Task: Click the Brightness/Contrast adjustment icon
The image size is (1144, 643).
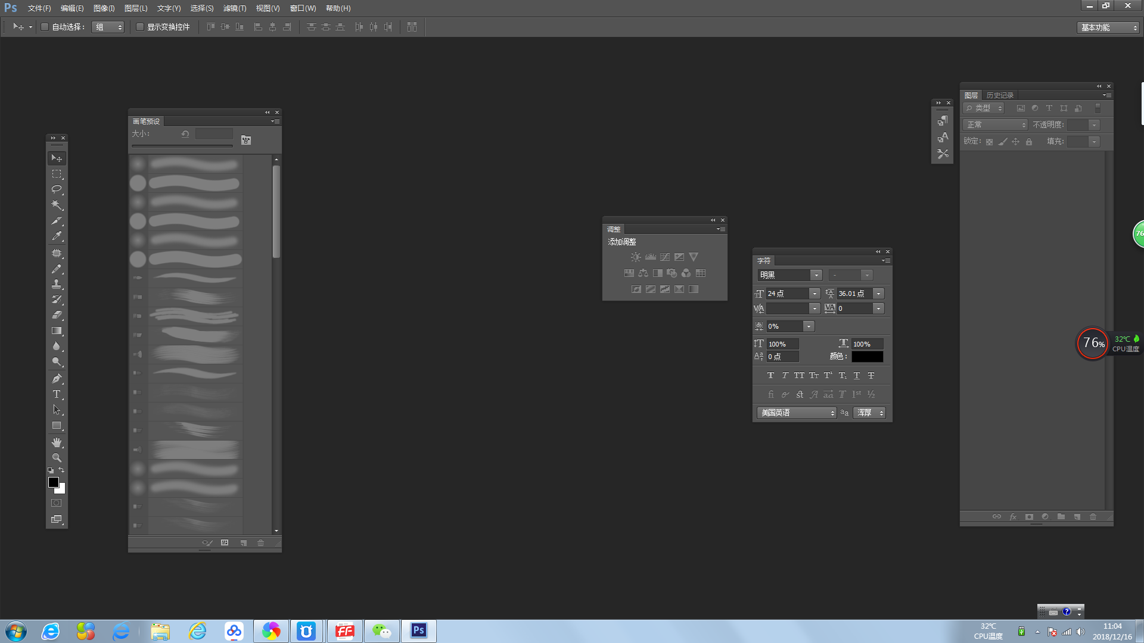Action: (x=636, y=257)
